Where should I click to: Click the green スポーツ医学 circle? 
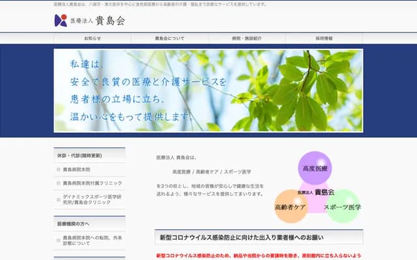(343, 206)
